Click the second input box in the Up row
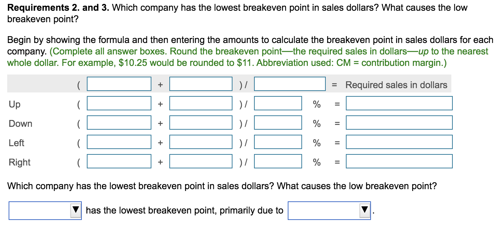The image size is (503, 230). coord(201,103)
